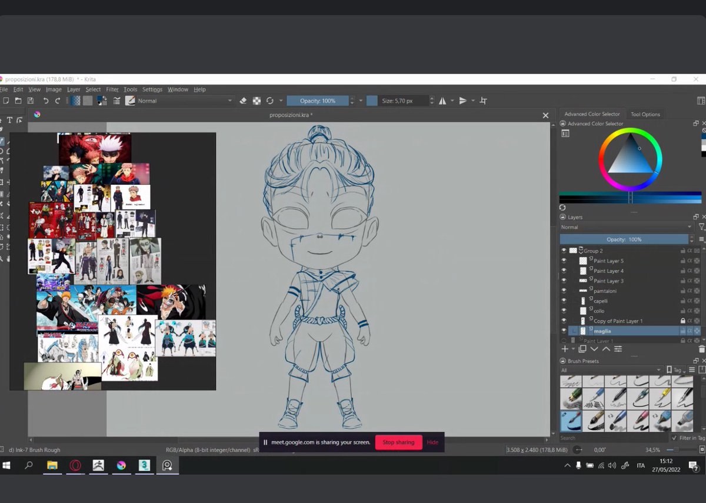Open the Layers blending mode Normal dropdown

pos(627,227)
